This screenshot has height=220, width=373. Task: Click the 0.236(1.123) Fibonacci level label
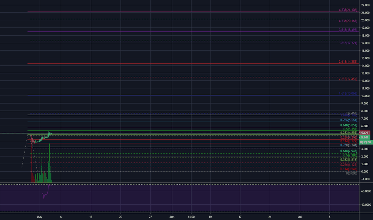pyautogui.click(x=349, y=164)
